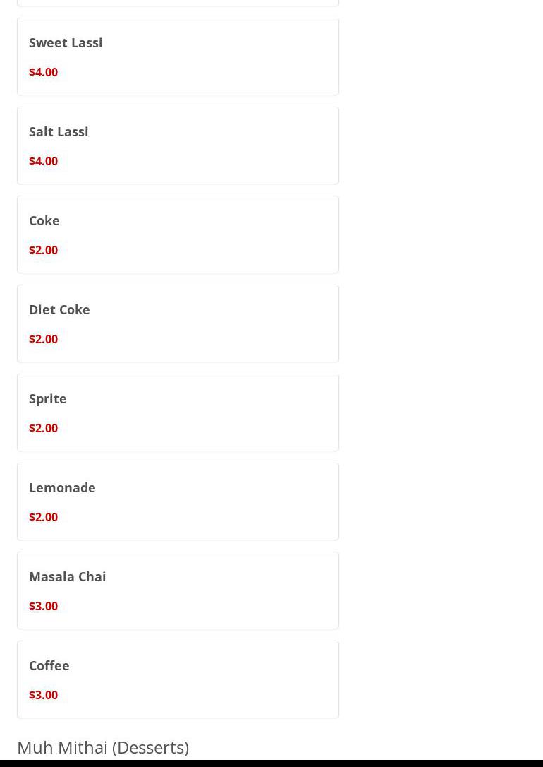Choose Coffee from the beverage list
This screenshot has height=767, width=543.
[x=49, y=665]
